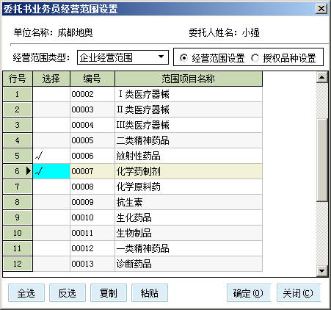The image size is (331, 310).
Task: Click the 关闭(C) button
Action: (x=299, y=293)
